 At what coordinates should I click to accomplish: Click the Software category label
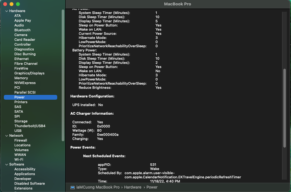click(x=17, y=164)
